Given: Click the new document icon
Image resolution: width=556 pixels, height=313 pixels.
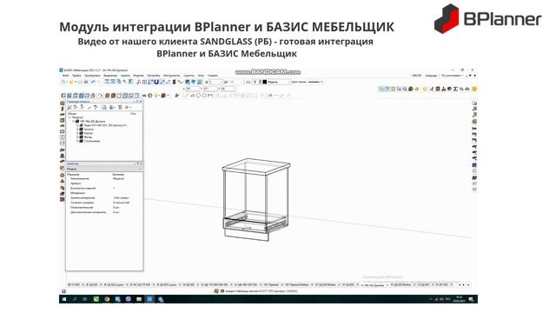Looking at the screenshot, I should click(63, 82).
